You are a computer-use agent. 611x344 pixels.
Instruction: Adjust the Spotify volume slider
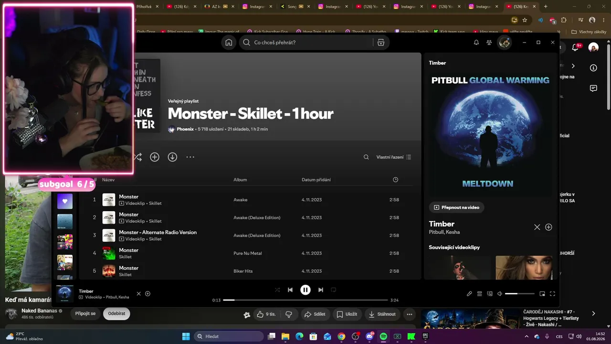point(520,294)
